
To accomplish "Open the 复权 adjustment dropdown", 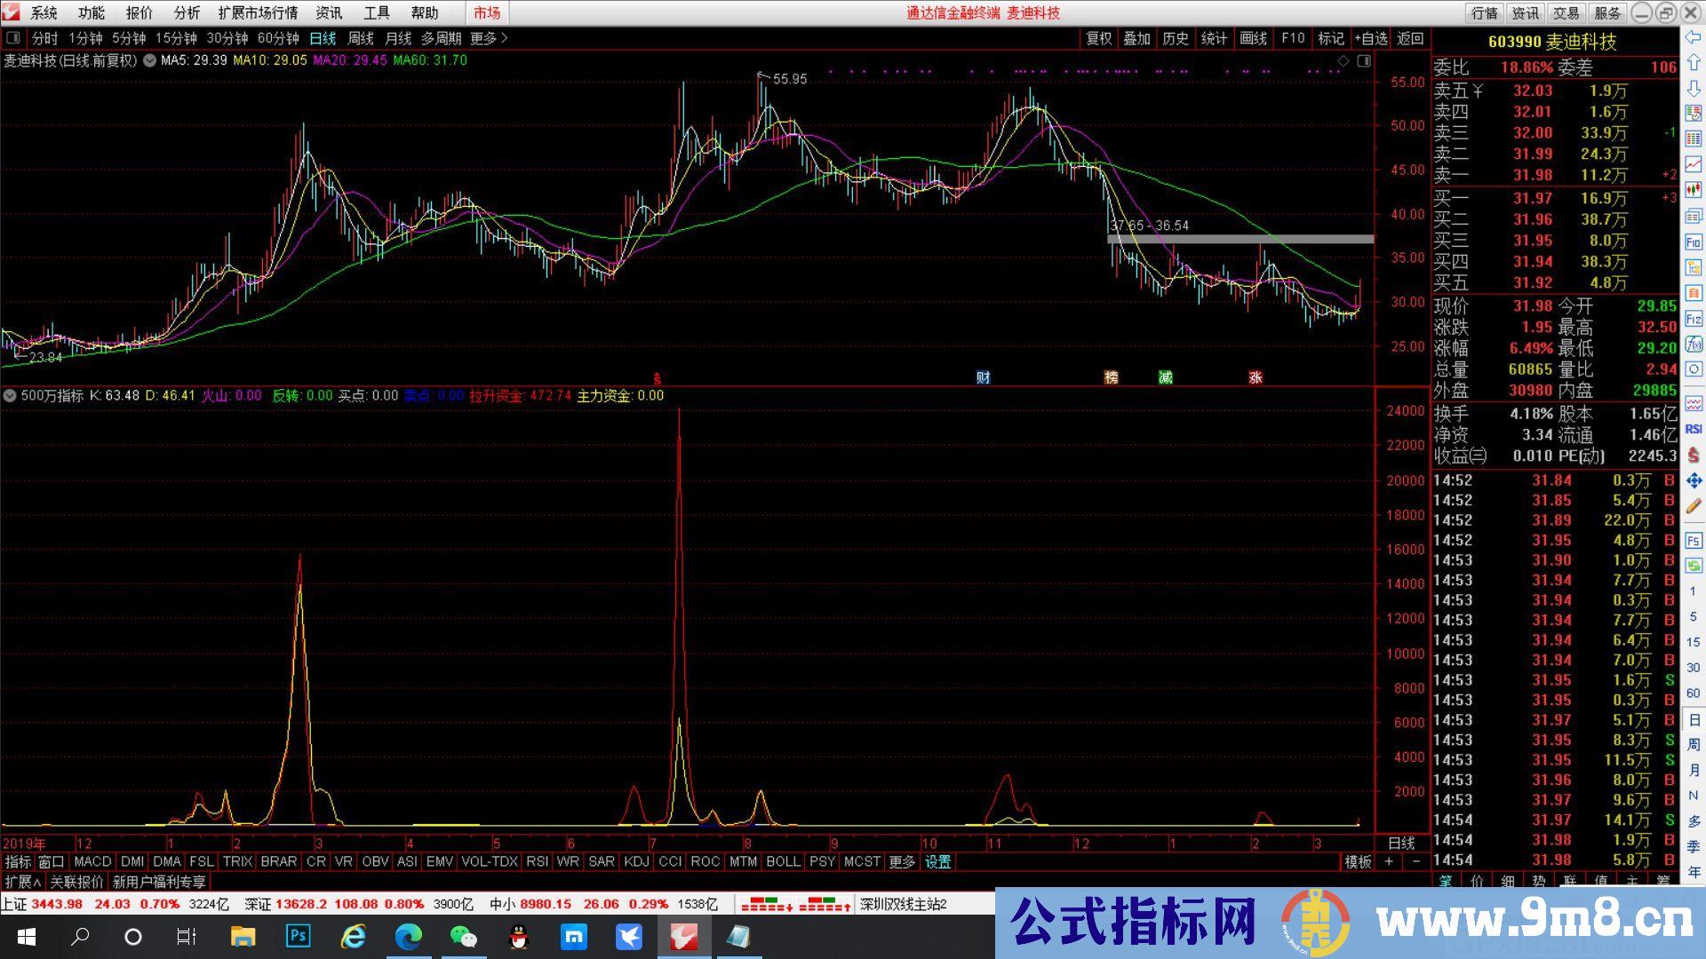I will click(1099, 38).
